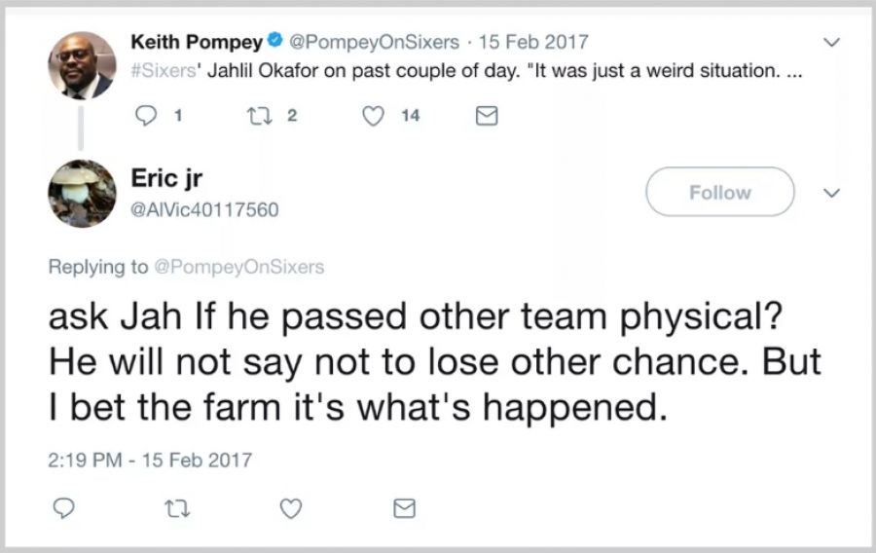Share Eric jr's tweet via message
876x553 pixels.
pyautogui.click(x=403, y=508)
